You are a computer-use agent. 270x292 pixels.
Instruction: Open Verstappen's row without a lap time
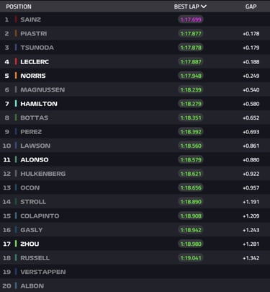[135, 272]
